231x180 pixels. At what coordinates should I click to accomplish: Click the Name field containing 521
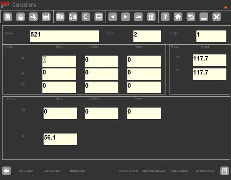pos(65,36)
